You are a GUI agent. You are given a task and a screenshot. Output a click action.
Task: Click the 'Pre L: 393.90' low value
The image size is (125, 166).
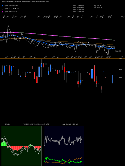pyautogui.click(x=78, y=10)
